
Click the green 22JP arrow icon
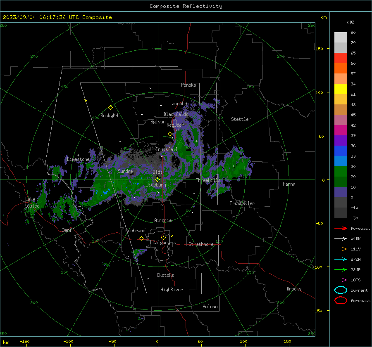tap(341, 269)
